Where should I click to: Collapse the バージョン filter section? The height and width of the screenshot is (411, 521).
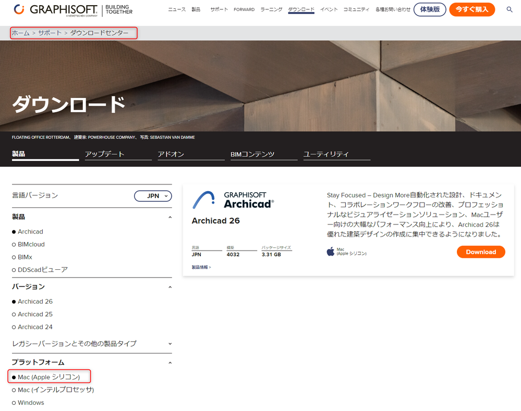[x=170, y=287]
